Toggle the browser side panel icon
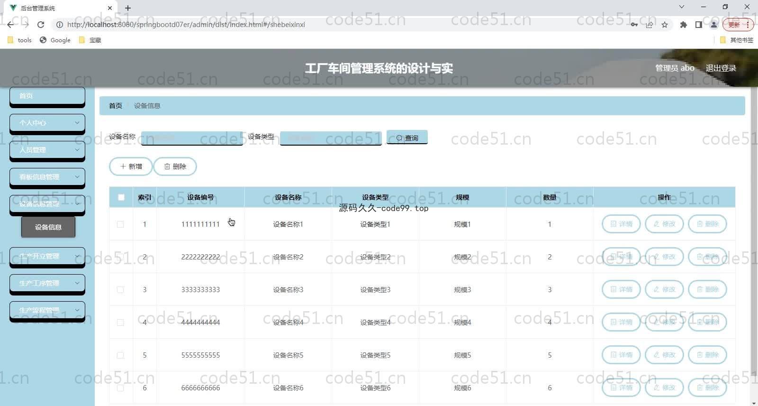 (x=698, y=25)
